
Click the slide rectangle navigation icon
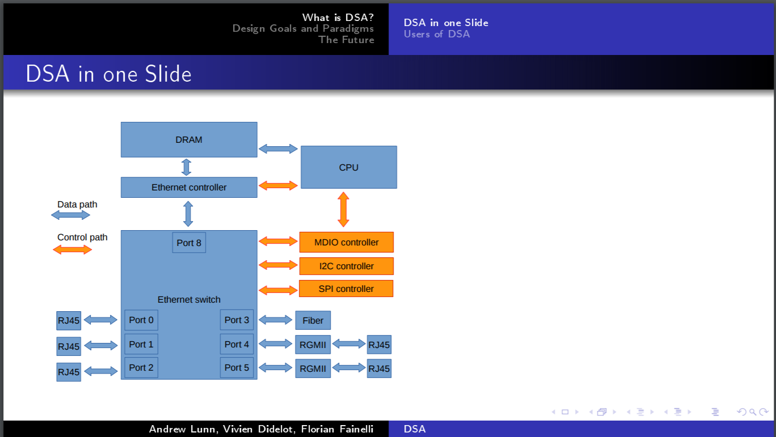click(x=565, y=412)
